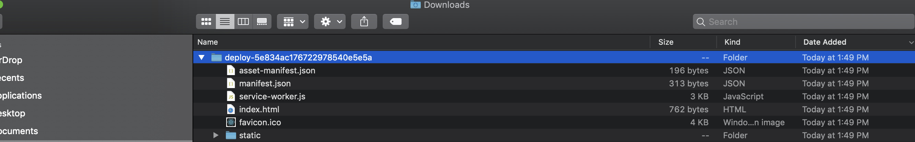Open the gear Action menu
Viewport: 915px width, 142px height.
point(329,22)
